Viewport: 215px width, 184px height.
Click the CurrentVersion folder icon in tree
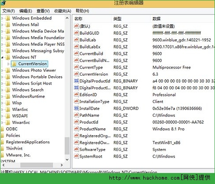tap(14, 64)
